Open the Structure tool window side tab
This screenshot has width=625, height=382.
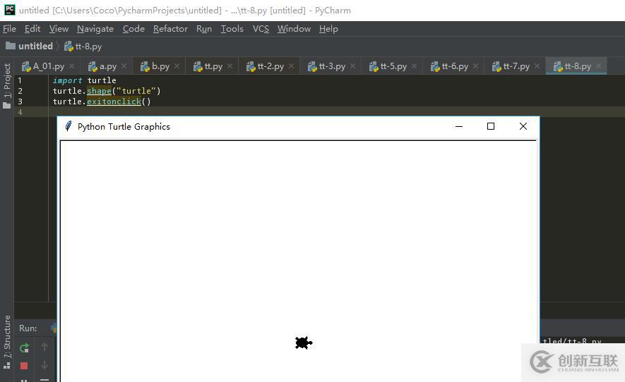(7, 342)
